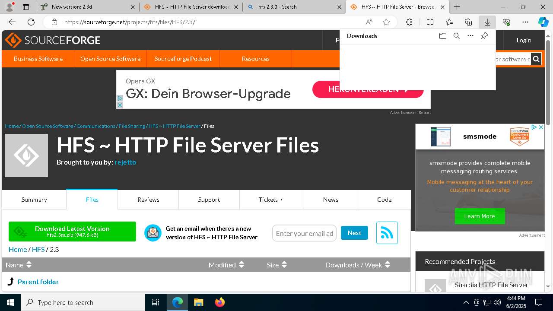This screenshot has width=553, height=311.
Task: Open File Explorer from taskbar
Action: 198,302
